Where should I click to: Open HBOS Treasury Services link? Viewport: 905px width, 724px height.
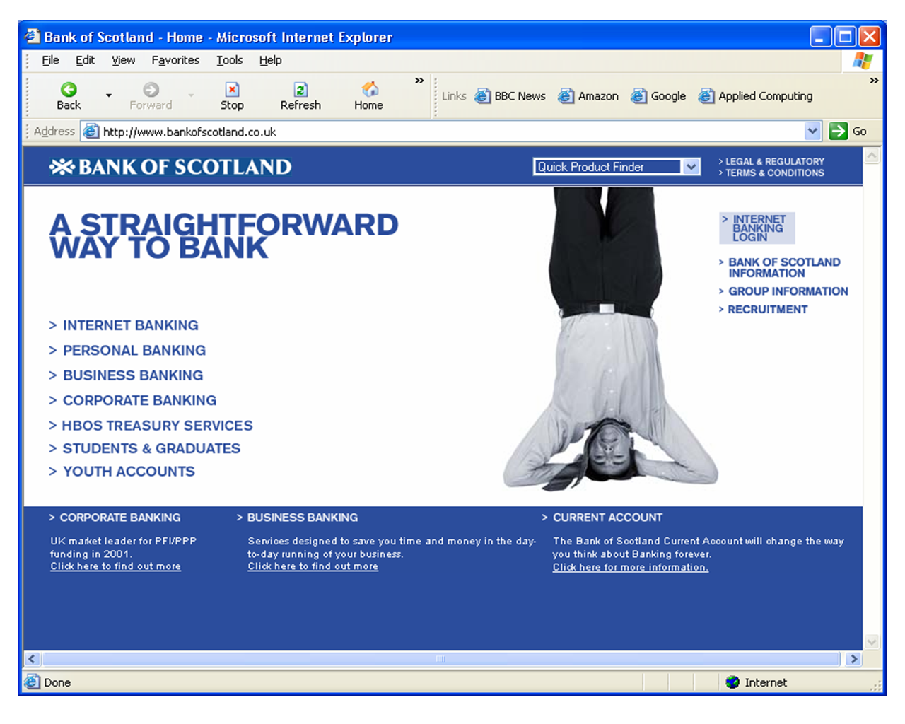pyautogui.click(x=151, y=426)
